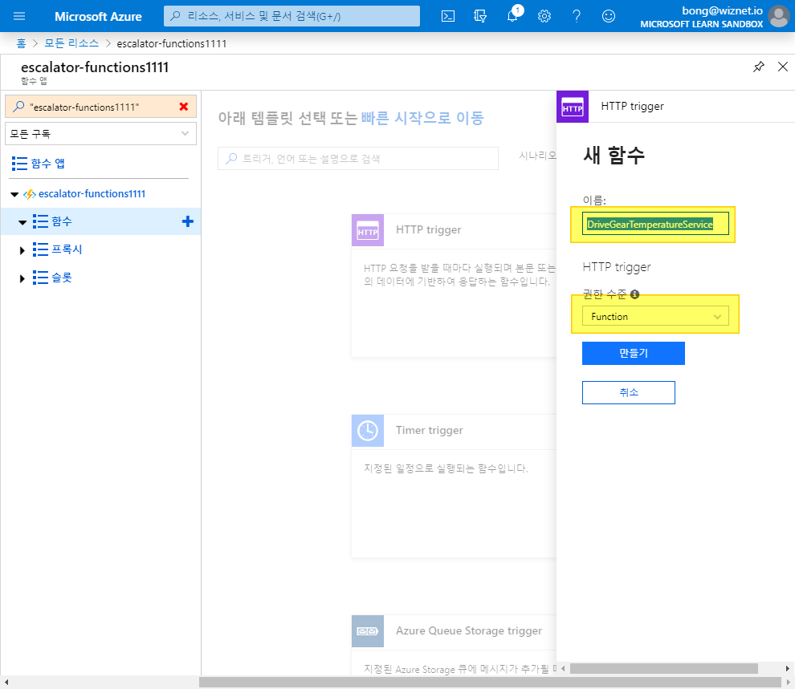Image resolution: width=795 pixels, height=689 pixels.
Task: Close the escalator-functions1111 blade
Action: (783, 67)
